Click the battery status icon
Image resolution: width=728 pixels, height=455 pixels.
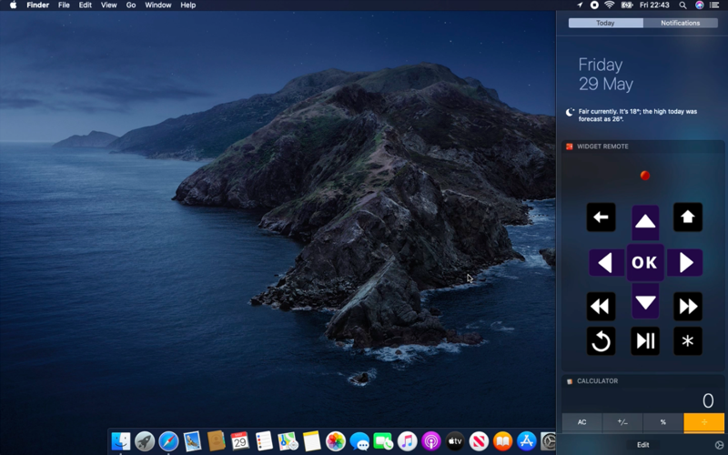[627, 5]
